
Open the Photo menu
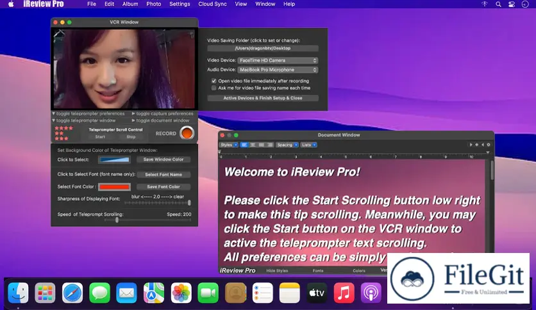pos(154,4)
